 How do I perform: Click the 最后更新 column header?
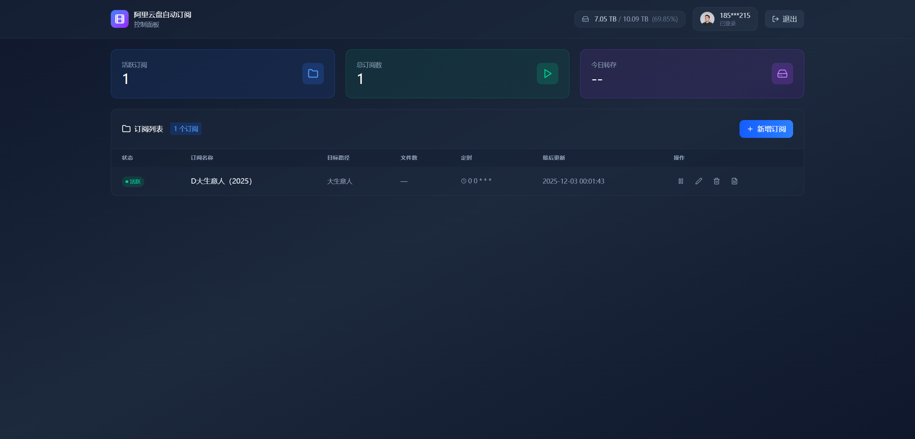553,158
